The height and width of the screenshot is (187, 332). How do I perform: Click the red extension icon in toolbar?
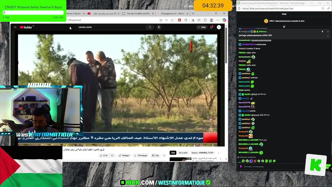click(x=179, y=20)
